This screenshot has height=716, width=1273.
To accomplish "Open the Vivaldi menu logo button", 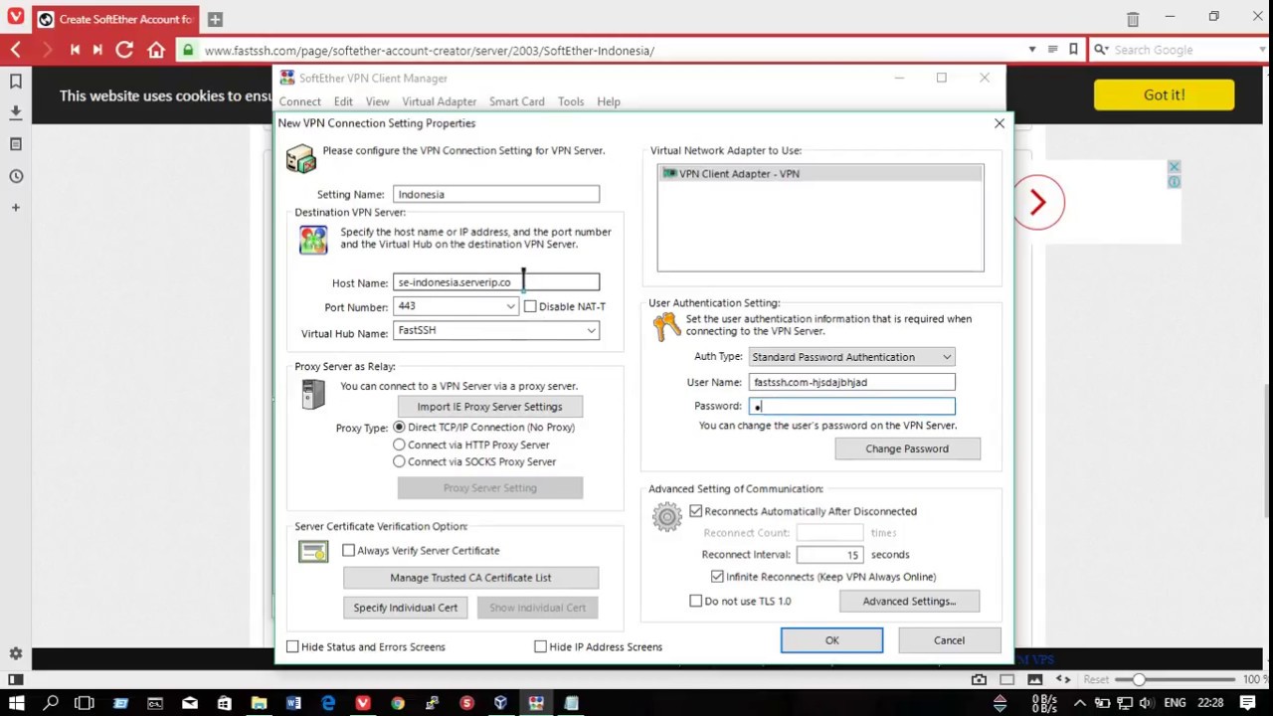I will pos(16,18).
